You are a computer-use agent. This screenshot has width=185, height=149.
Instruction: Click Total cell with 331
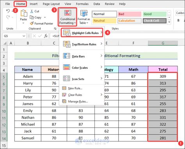(163, 117)
